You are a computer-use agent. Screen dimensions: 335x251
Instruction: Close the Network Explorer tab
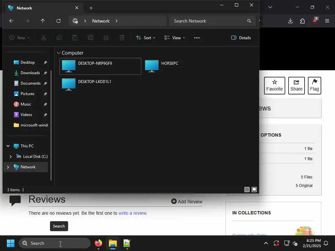[x=77, y=8]
